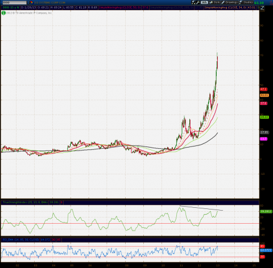
Task: Click the Drawings pencil icon
Action: (x=223, y=2)
